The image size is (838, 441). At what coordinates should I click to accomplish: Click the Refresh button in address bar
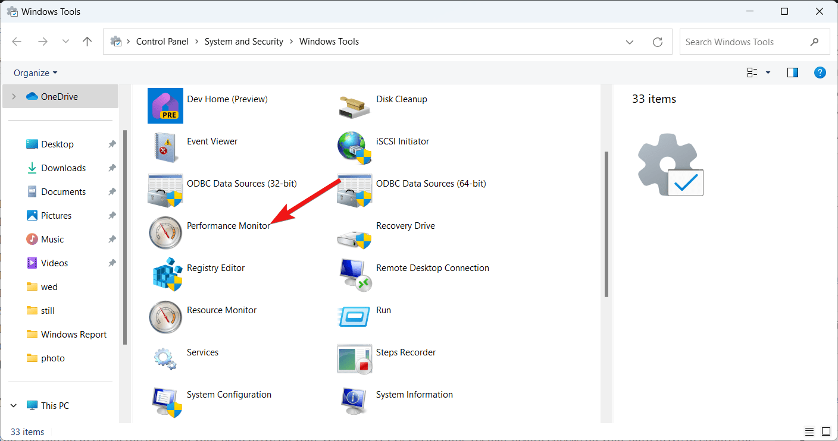(658, 42)
